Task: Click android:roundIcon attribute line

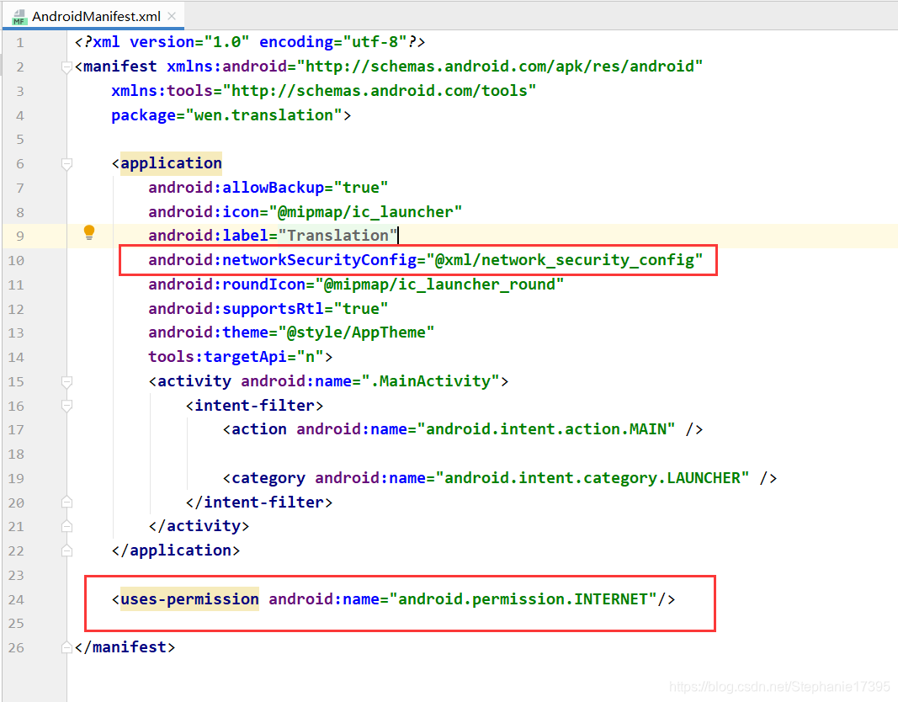Action: click(x=356, y=285)
